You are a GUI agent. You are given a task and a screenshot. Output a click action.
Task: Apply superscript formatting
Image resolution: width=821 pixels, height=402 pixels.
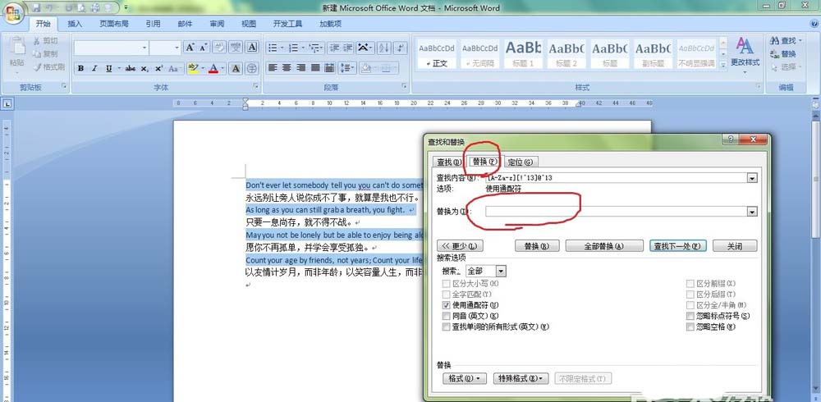158,69
